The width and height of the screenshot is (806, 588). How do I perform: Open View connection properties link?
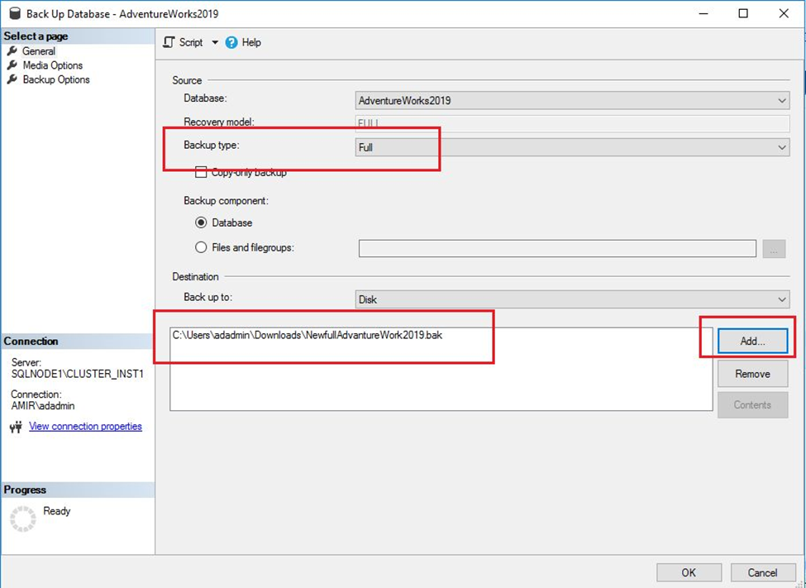[85, 426]
